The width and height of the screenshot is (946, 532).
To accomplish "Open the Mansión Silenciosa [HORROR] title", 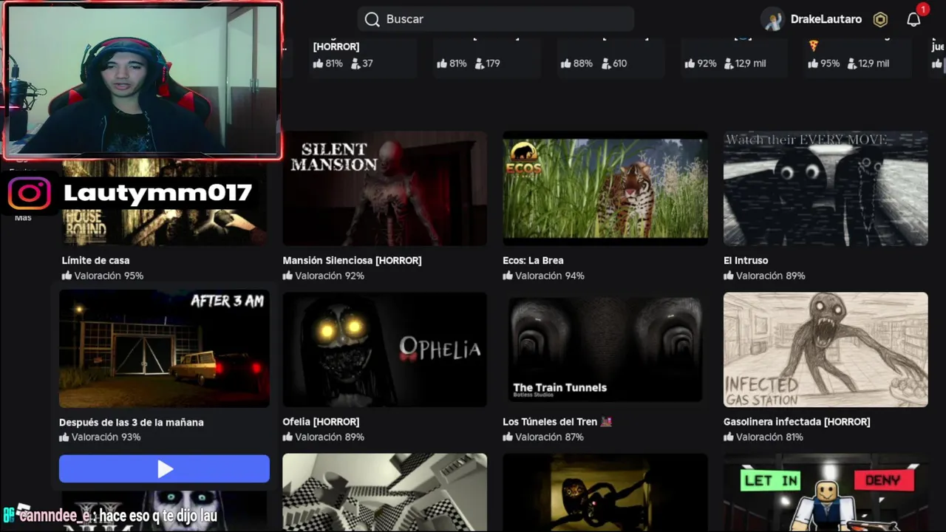I will coord(352,260).
